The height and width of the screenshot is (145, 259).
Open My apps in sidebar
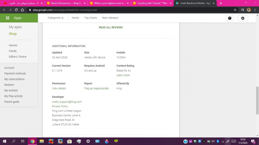[15, 27]
